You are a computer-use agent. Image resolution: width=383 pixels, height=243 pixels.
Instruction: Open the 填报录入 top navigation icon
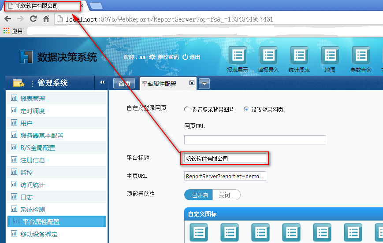[x=268, y=55]
